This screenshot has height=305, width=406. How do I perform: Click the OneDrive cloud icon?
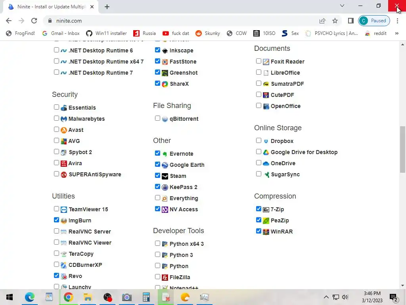click(x=266, y=163)
